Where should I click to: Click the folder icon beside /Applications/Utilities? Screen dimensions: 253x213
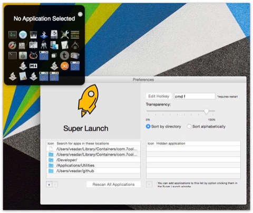click(x=51, y=165)
